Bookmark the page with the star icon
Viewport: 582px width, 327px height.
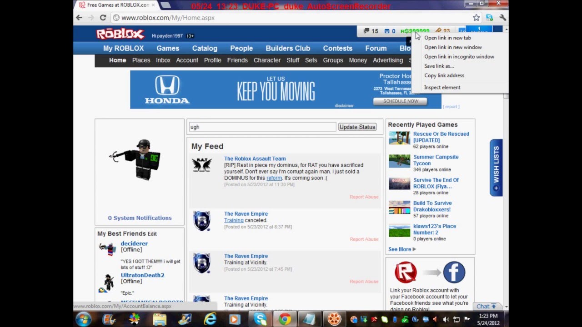tap(476, 18)
